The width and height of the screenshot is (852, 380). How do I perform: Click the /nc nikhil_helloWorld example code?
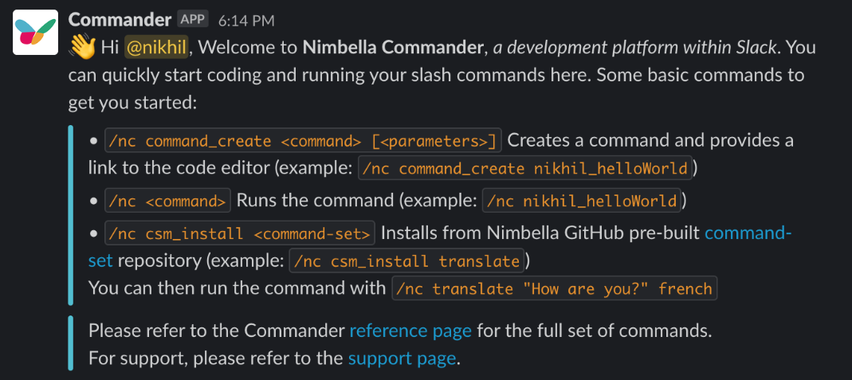pos(584,201)
